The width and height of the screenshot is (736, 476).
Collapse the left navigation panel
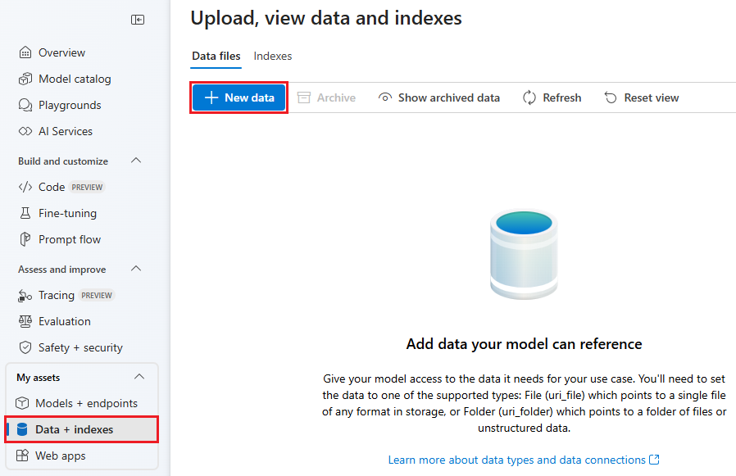coord(138,19)
